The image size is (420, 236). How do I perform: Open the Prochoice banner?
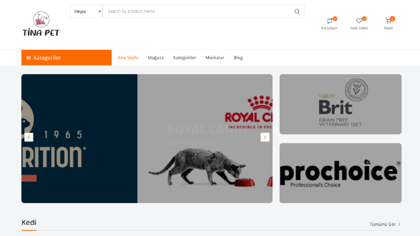[x=341, y=173]
